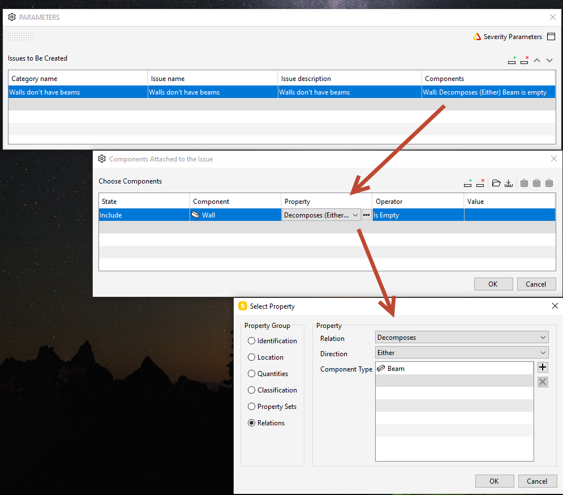This screenshot has height=495, width=563.
Task: Click the Wall component icon
Action: [x=195, y=215]
